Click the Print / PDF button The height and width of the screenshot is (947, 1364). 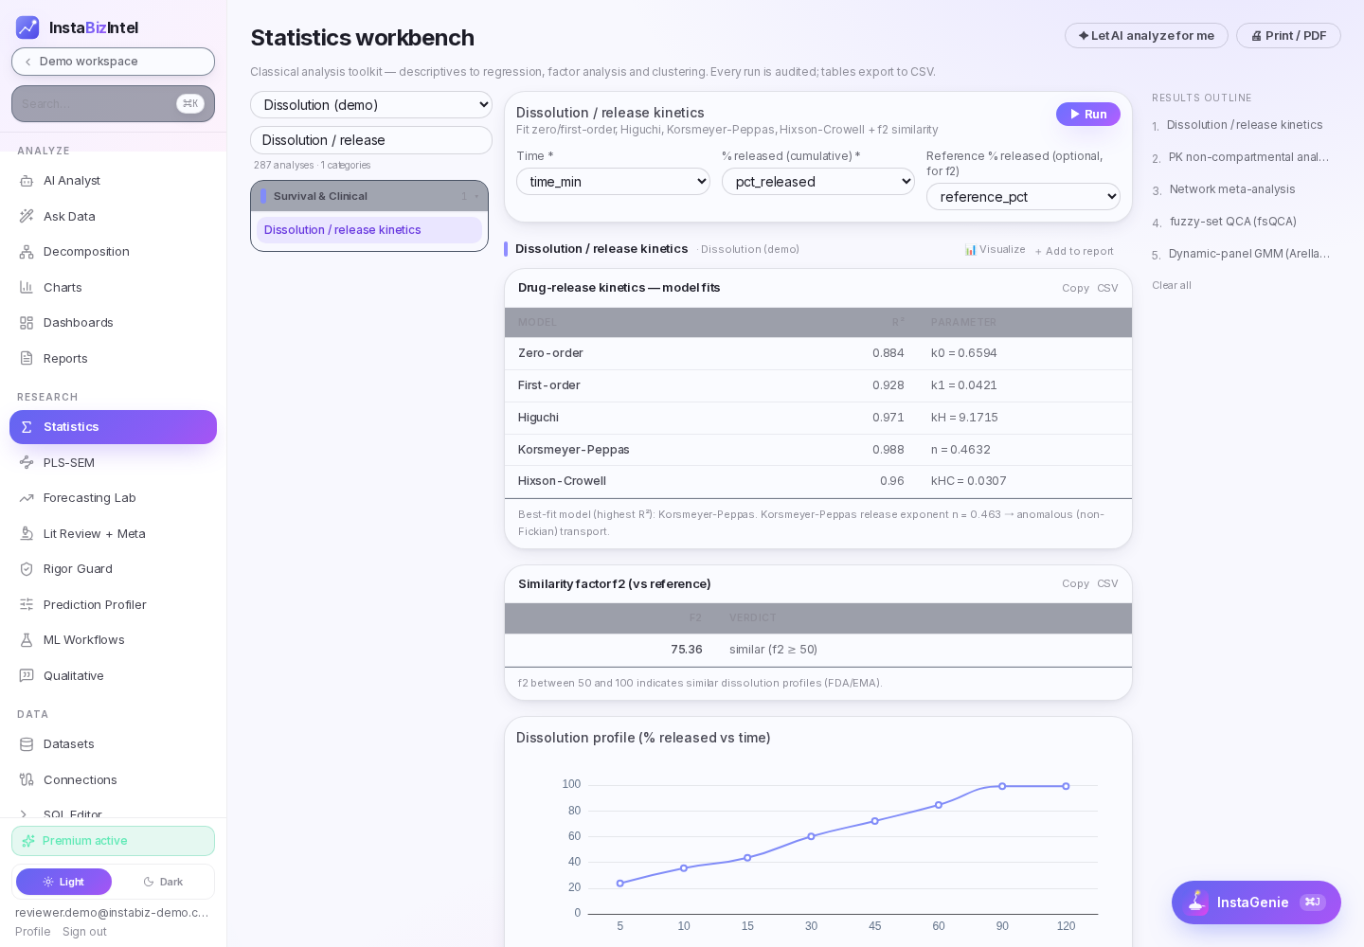click(x=1288, y=36)
